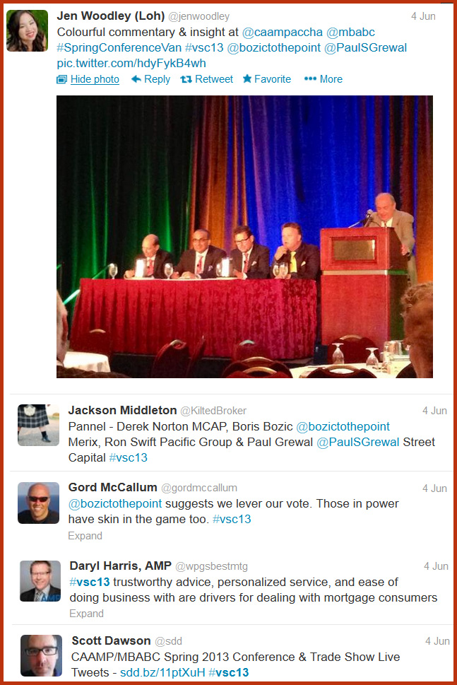Expand Daryl Harris's tweet
The image size is (457, 685).
click(86, 614)
